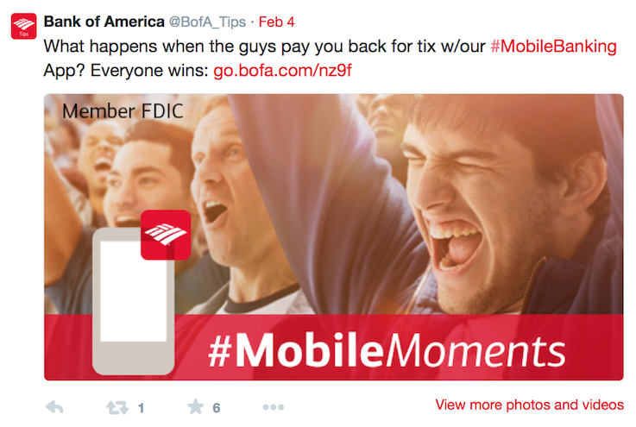Click the Bank of America profile avatar
Screen dimensions: 636x427
[x=23, y=27]
